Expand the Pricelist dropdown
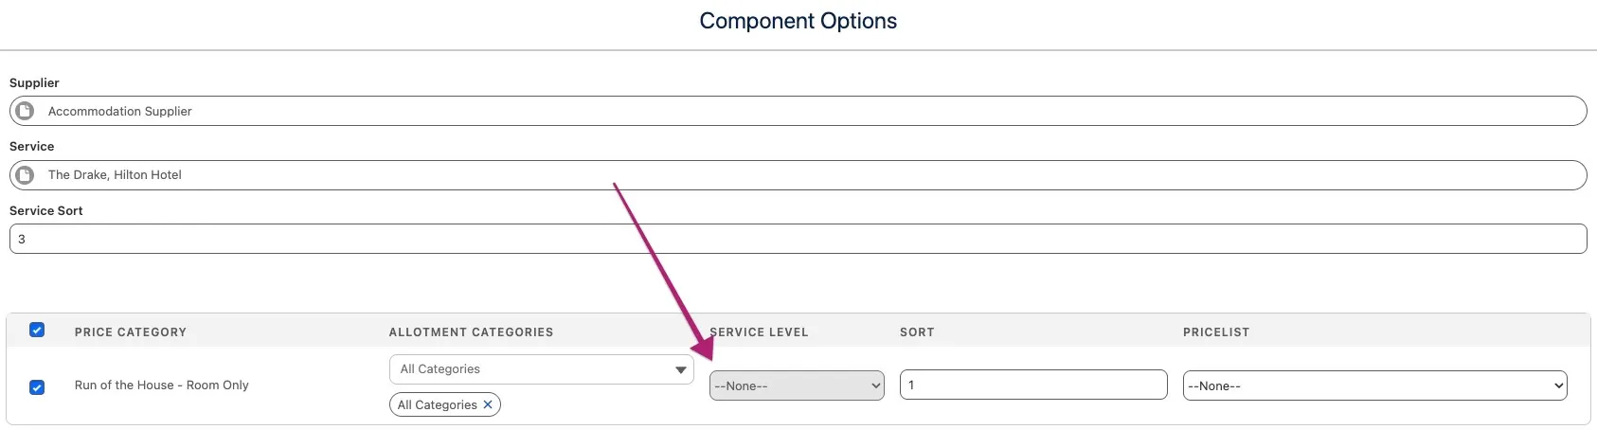Image resolution: width=1597 pixels, height=430 pixels. [x=1374, y=385]
